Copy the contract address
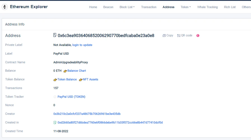251x140 pixels. (168, 36)
